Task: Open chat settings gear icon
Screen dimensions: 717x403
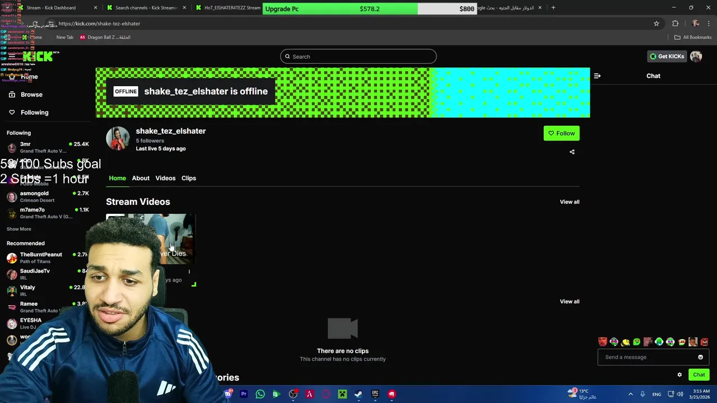Action: coord(679,375)
